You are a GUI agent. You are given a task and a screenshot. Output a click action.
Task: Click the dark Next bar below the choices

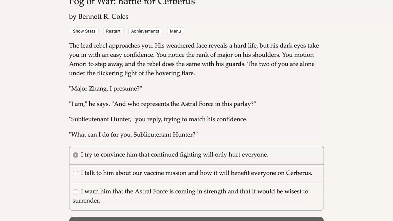pyautogui.click(x=196, y=219)
